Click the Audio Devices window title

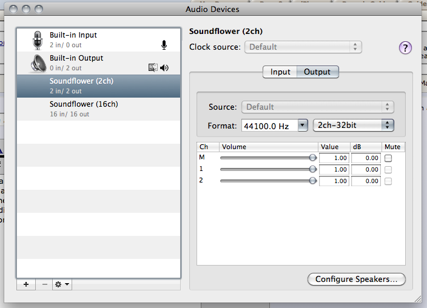(x=212, y=9)
